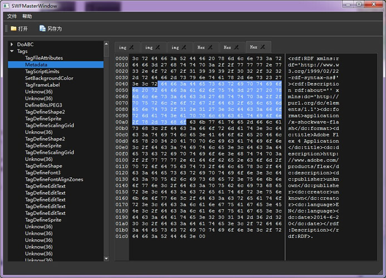Screen dimensions: 386x278
Task: Click the pin icon on the second Hex tab
Action: (x=237, y=47)
